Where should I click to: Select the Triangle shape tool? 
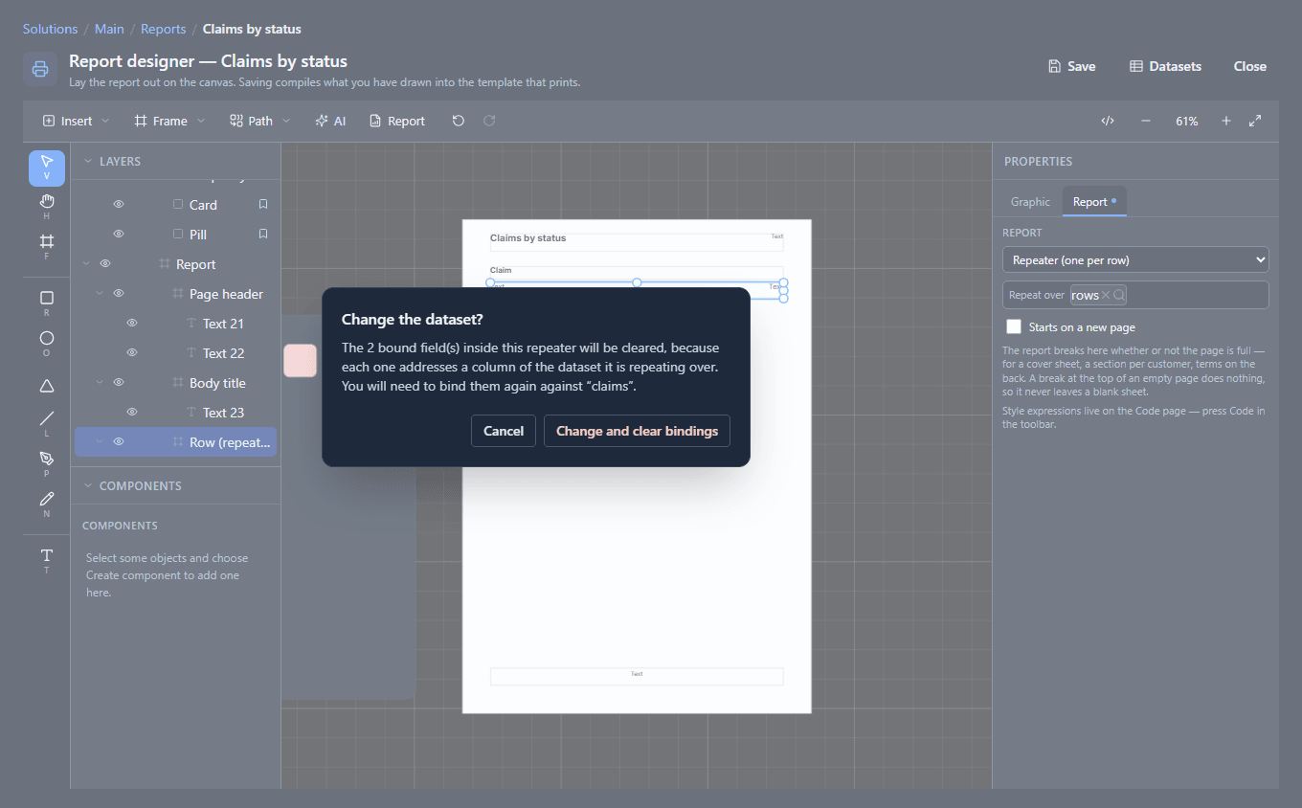pyautogui.click(x=47, y=385)
